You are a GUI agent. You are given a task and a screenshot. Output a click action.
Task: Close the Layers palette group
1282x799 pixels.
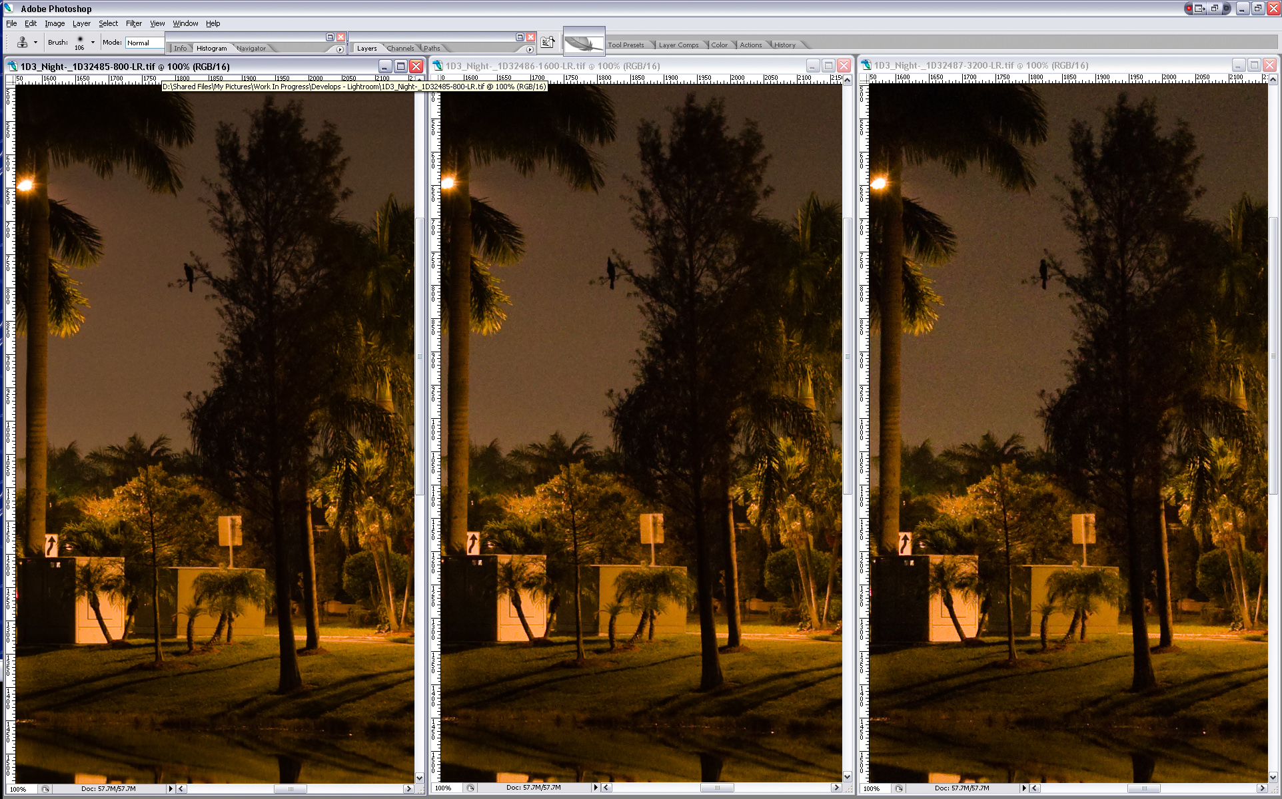530,37
